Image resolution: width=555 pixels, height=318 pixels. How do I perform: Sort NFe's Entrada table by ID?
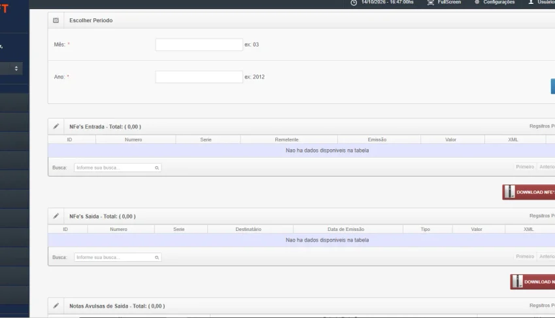pos(72,139)
